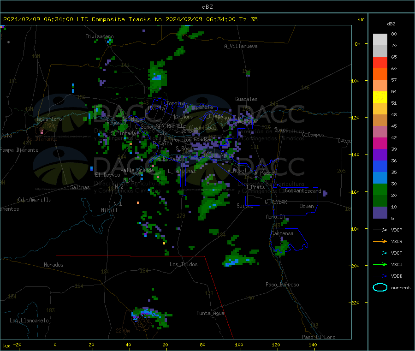Click the Guico location label
The width and height of the screenshot is (415, 351).
tap(281, 130)
